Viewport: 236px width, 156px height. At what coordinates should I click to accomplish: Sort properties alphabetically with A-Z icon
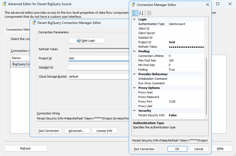pos(141,13)
